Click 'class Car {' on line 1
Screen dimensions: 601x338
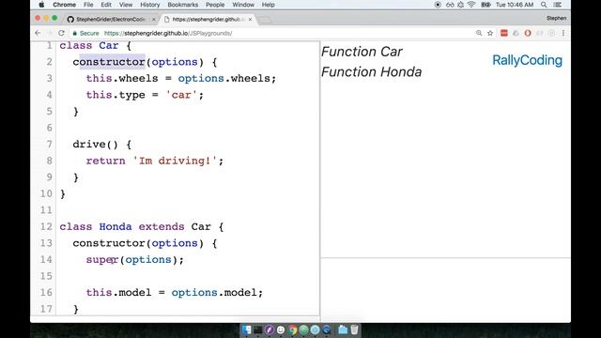[x=96, y=46]
